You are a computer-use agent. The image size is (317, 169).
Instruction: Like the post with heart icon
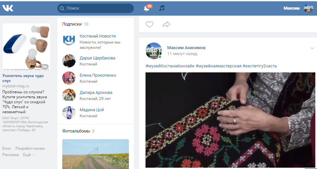150,24
